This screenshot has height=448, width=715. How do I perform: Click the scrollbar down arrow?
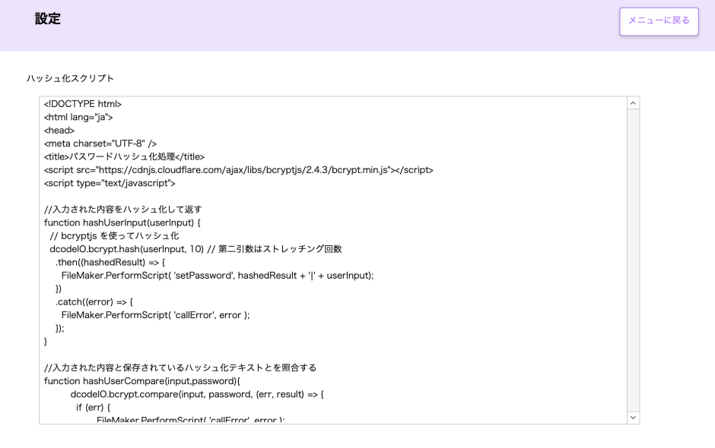pos(632,417)
